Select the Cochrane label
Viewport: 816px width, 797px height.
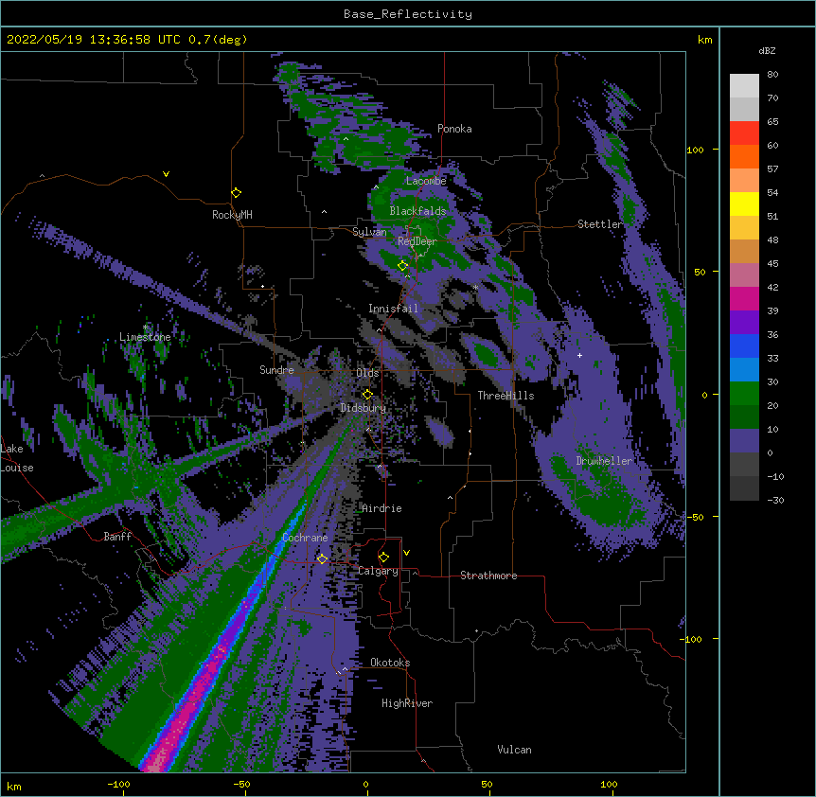point(305,538)
